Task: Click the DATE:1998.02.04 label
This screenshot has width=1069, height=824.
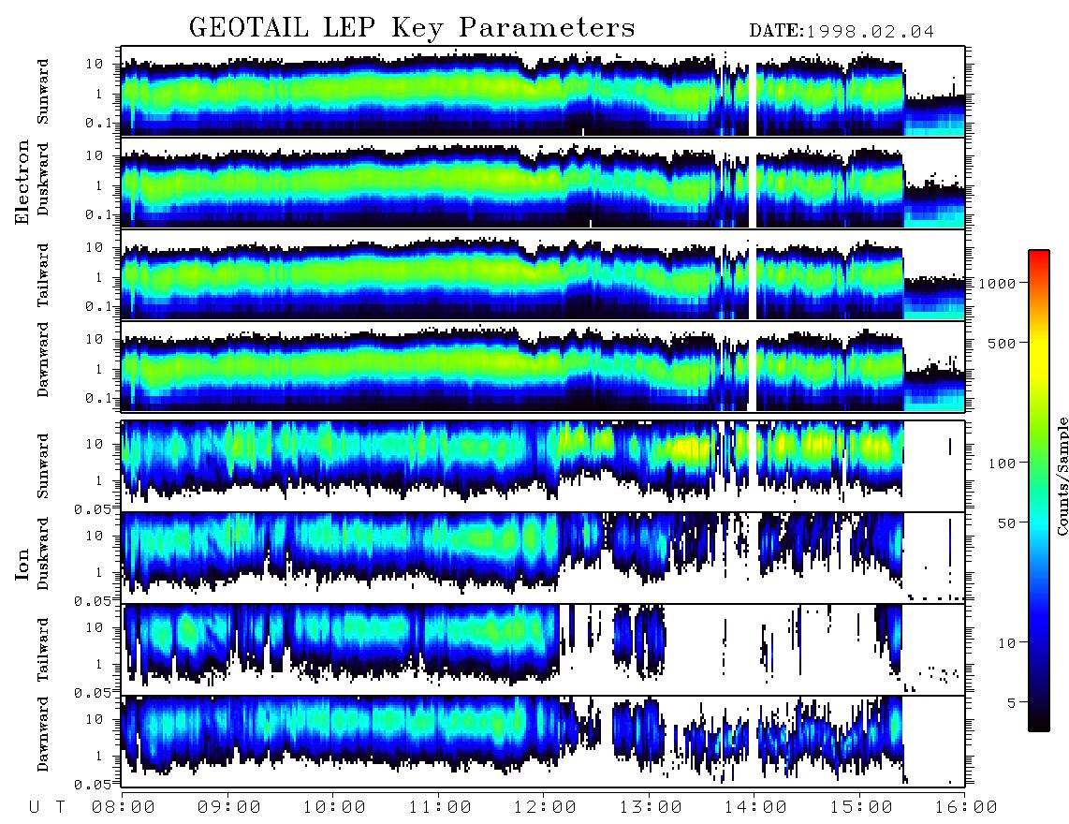Action: [x=842, y=31]
